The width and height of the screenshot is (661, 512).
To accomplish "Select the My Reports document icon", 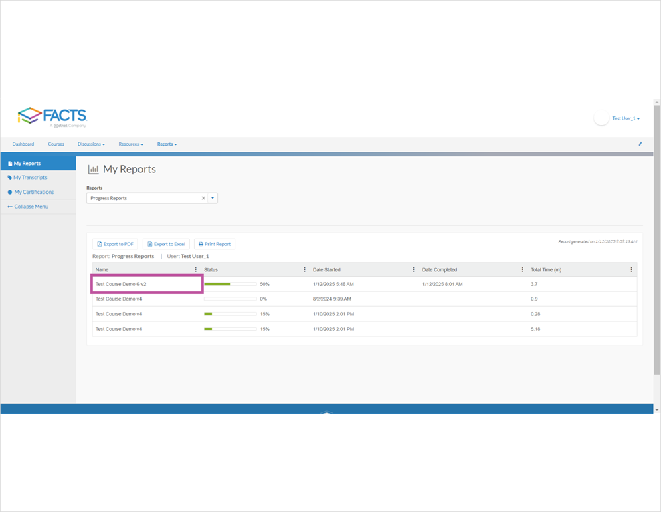I will pyautogui.click(x=10, y=162).
